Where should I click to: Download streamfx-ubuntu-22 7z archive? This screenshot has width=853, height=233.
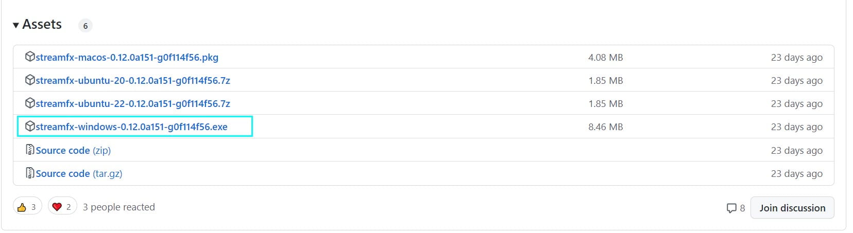[133, 103]
